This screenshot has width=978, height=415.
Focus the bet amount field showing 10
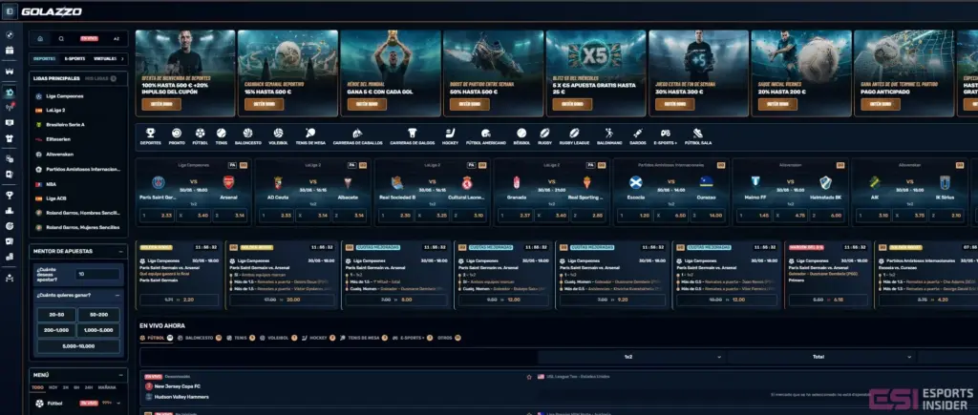pyautogui.click(x=97, y=274)
